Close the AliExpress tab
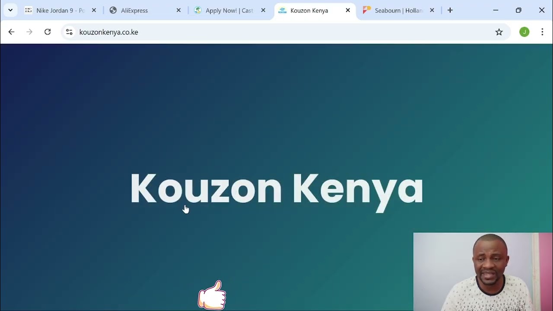The height and width of the screenshot is (311, 553). pyautogui.click(x=178, y=10)
